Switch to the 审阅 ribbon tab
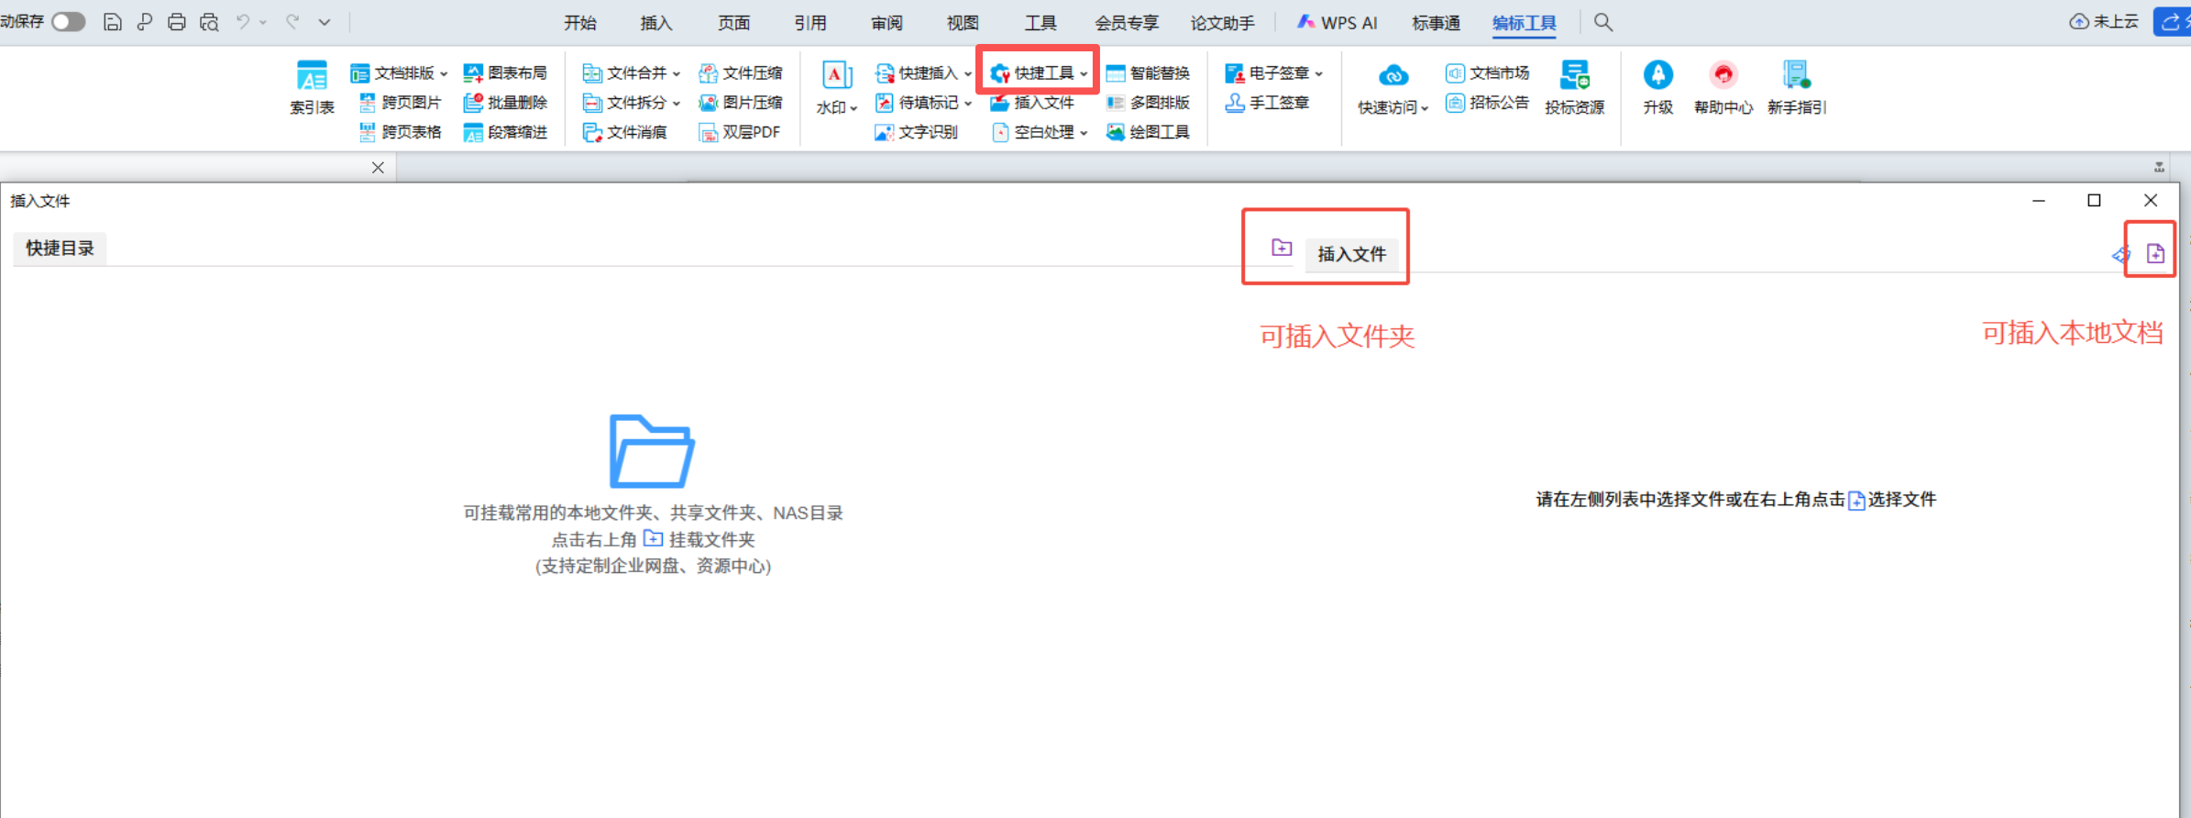Image resolution: width=2191 pixels, height=818 pixels. [886, 23]
